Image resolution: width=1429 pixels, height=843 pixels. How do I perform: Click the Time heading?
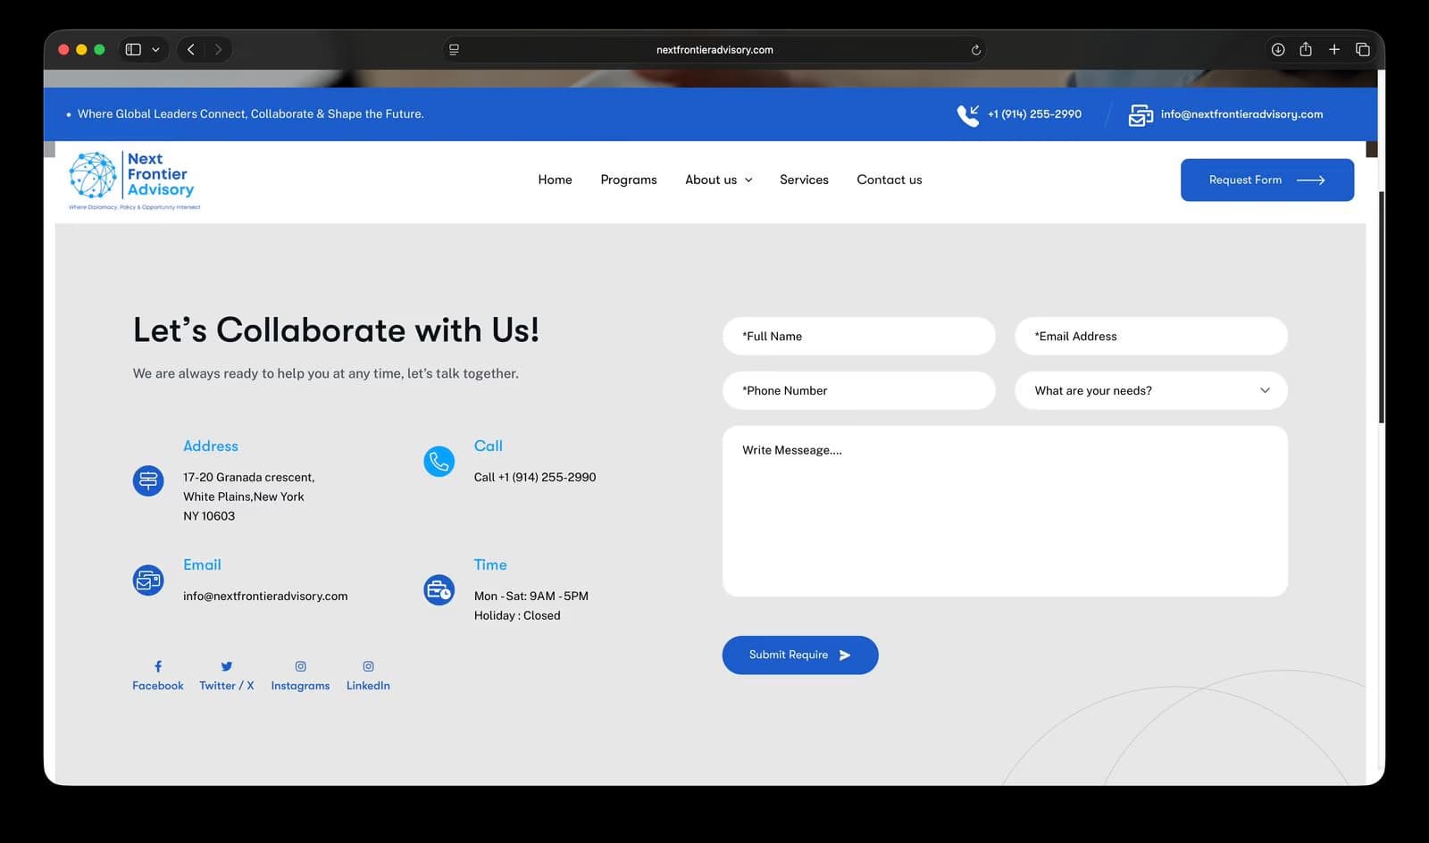490,564
